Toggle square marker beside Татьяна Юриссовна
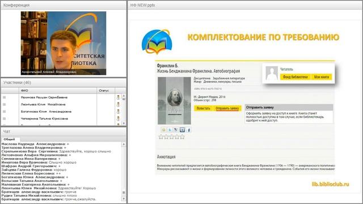The width and height of the screenshot is (363, 204). 4,118
